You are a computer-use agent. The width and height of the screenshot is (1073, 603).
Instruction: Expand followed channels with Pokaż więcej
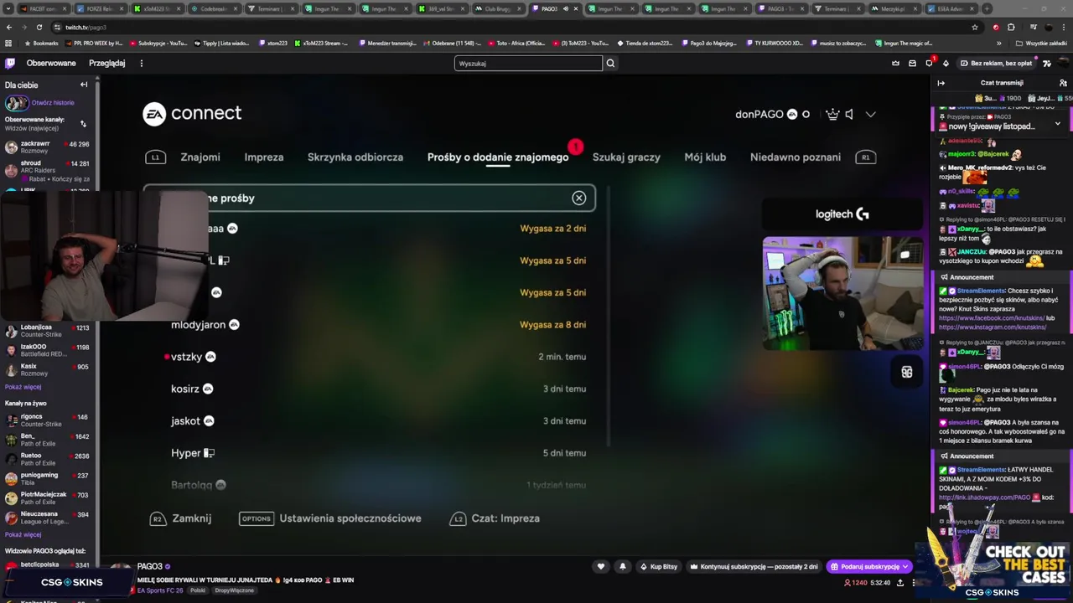pyautogui.click(x=23, y=387)
